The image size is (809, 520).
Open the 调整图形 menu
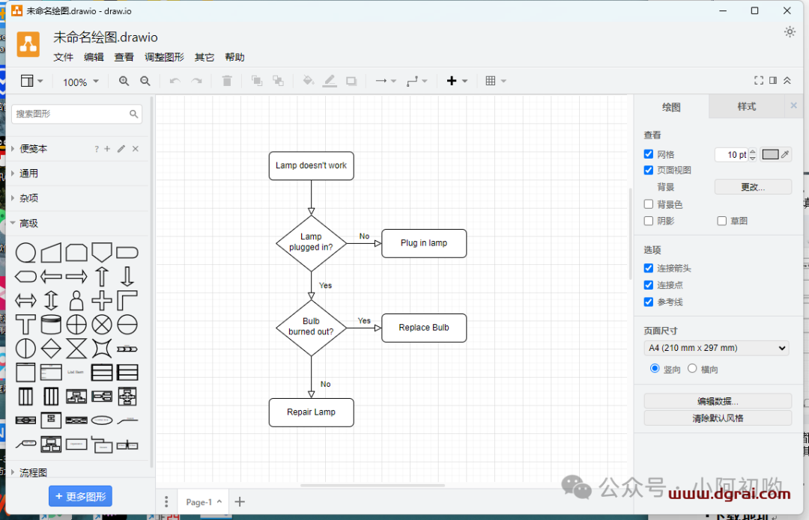click(164, 58)
